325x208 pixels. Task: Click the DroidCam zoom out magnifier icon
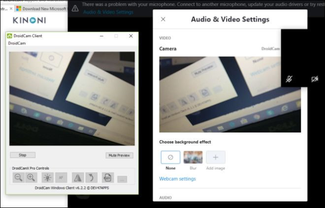(x=19, y=178)
